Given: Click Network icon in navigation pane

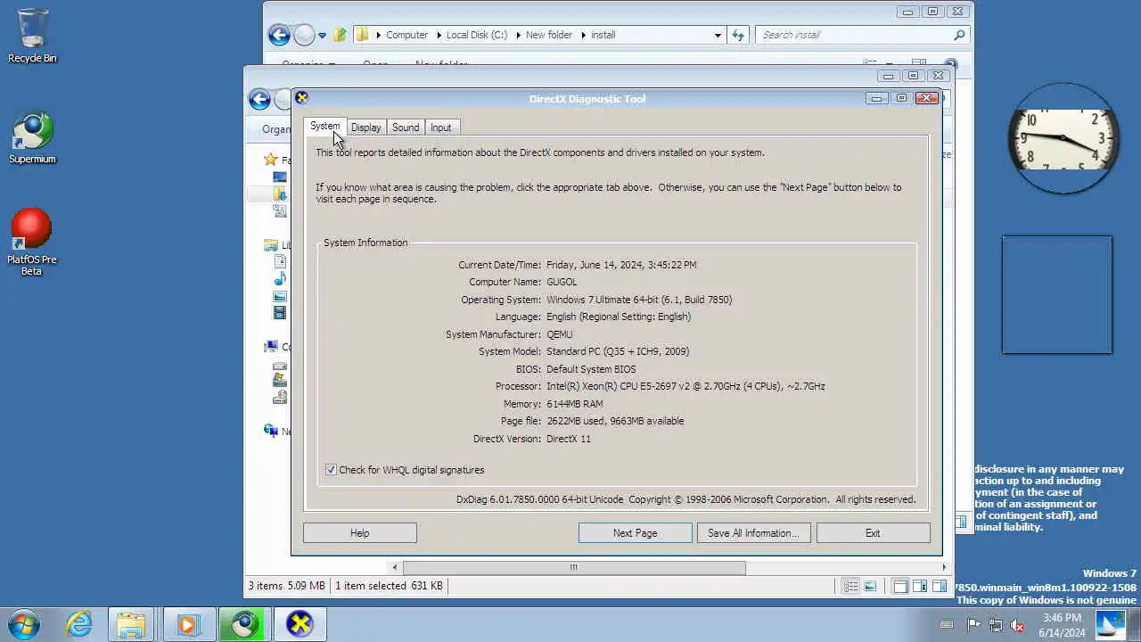Looking at the screenshot, I should pyautogui.click(x=271, y=431).
